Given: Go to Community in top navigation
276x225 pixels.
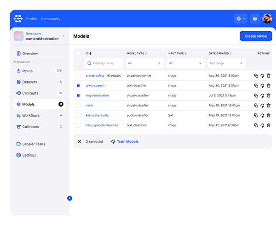Looking at the screenshot, I should (51, 19).
